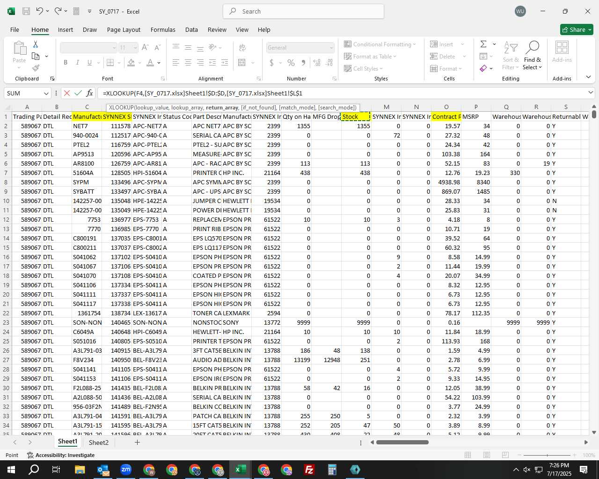Toggle Align Left

point(175,62)
